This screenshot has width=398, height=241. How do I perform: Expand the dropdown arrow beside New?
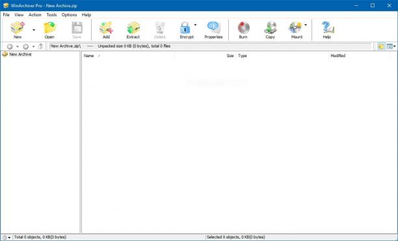[x=34, y=30]
